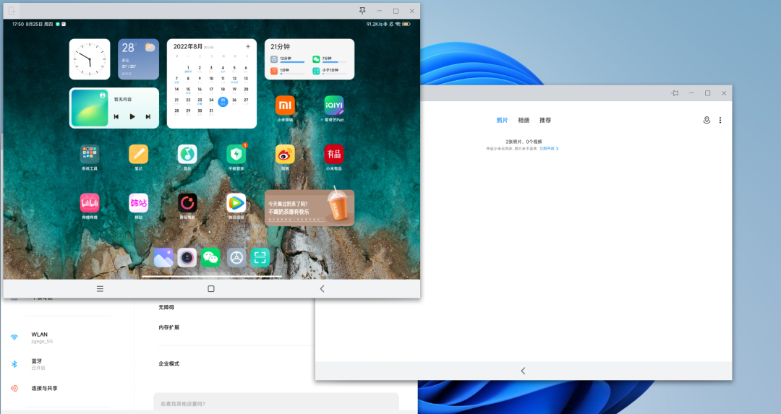Open the 系统工具 system tools folder

click(x=90, y=154)
